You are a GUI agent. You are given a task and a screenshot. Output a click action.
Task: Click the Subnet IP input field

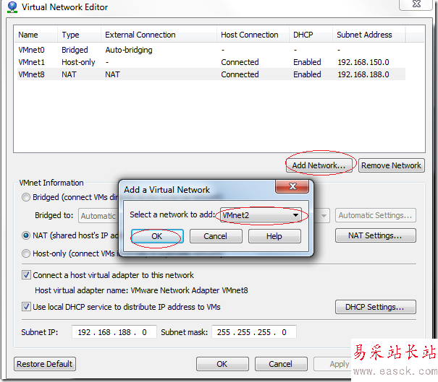tap(114, 332)
